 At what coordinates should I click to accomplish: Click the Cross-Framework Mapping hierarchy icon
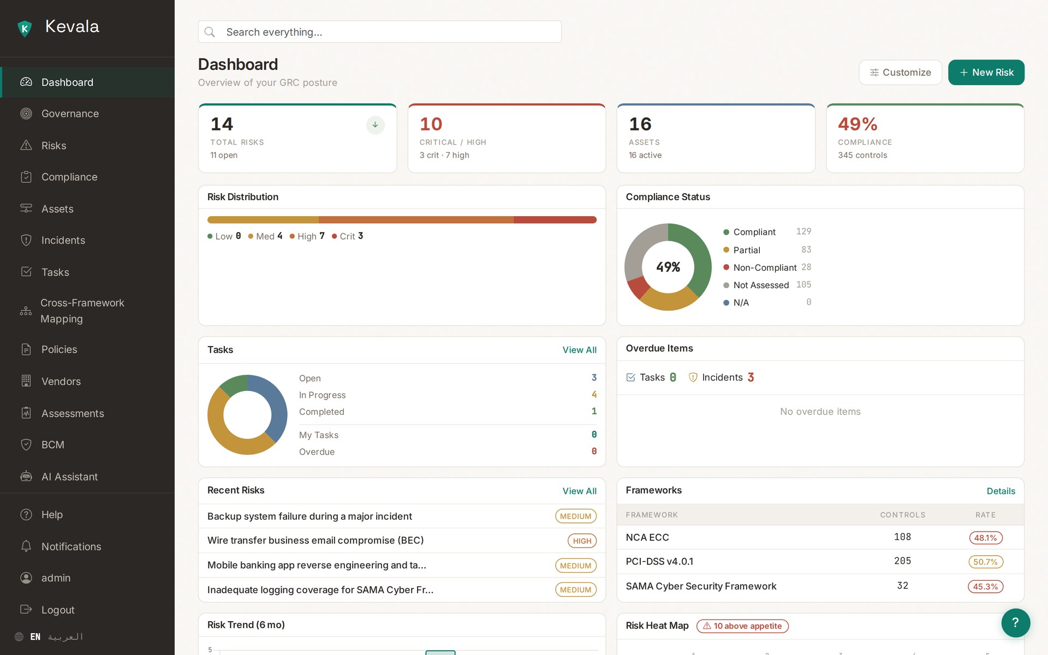26,311
